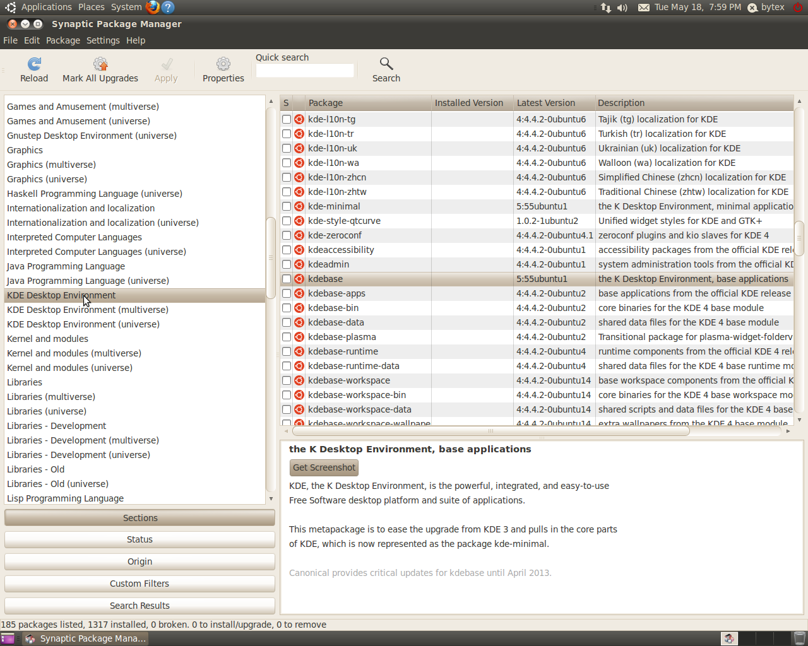Select Kernel and modules section
Viewport: 808px width, 646px height.
tap(48, 339)
